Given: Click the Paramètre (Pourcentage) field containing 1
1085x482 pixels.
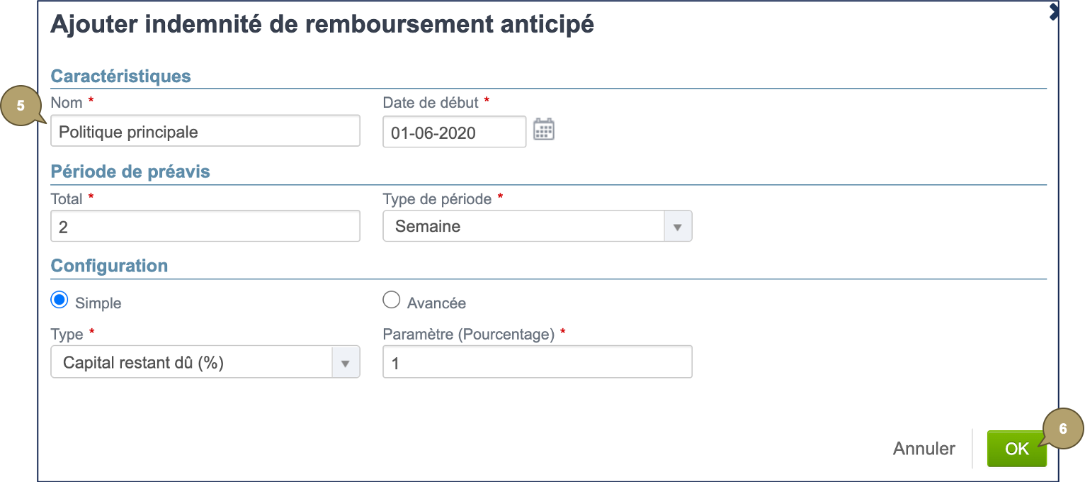Looking at the screenshot, I should pos(536,361).
